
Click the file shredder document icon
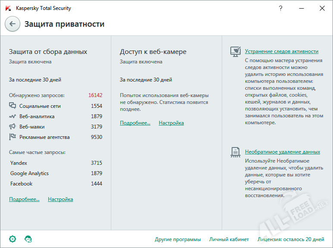pos(236,152)
